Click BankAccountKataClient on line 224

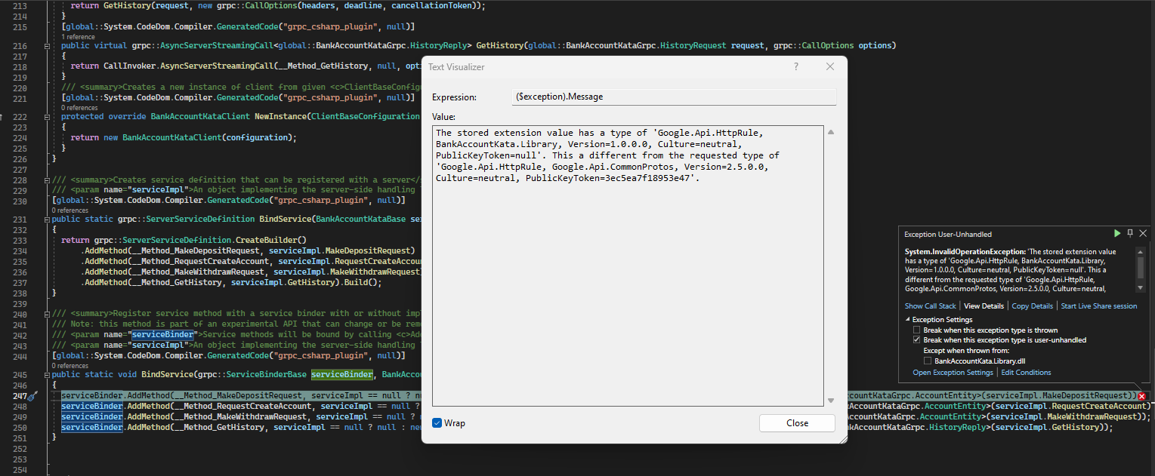173,137
